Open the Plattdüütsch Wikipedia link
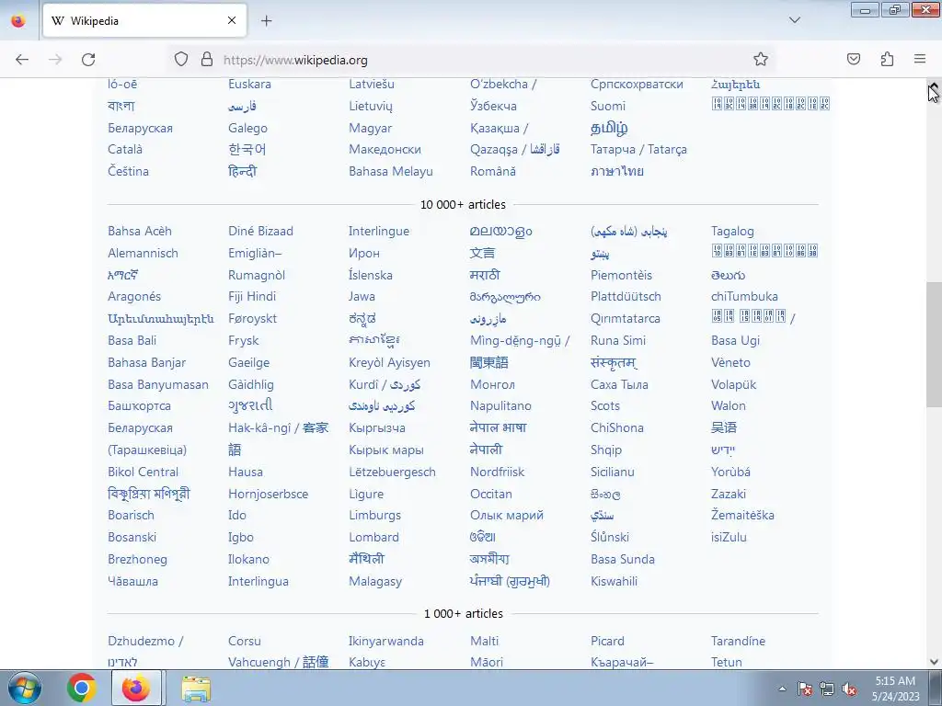 pyautogui.click(x=626, y=297)
